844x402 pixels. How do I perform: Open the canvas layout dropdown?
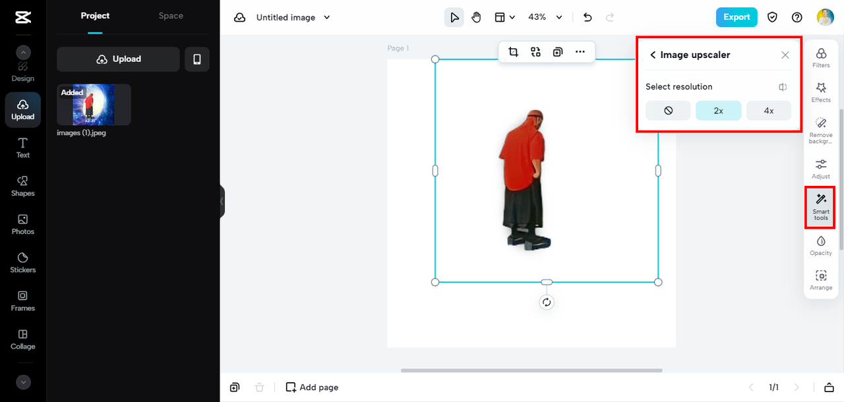[x=504, y=18]
